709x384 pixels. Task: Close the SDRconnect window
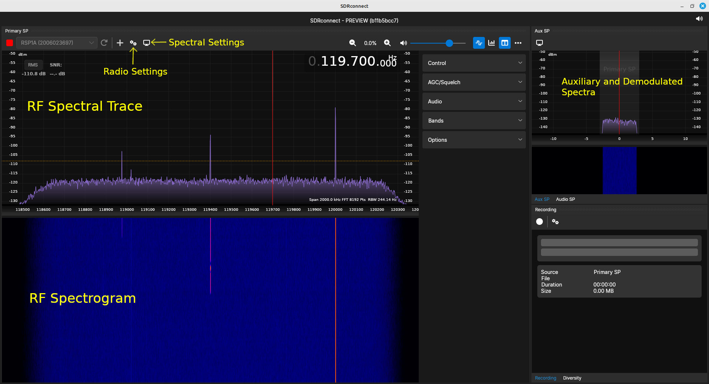[703, 6]
